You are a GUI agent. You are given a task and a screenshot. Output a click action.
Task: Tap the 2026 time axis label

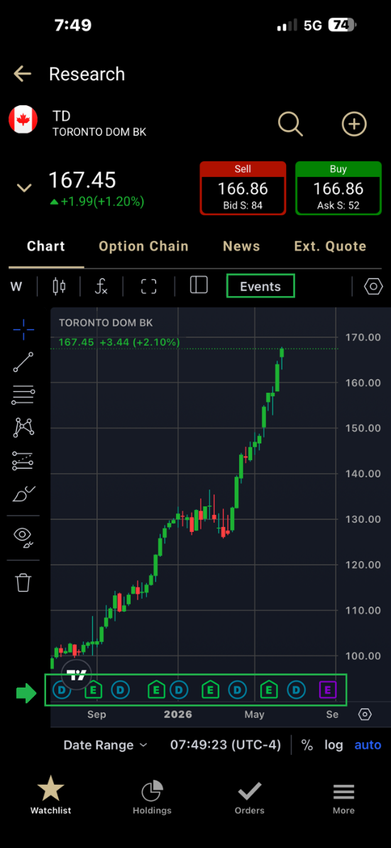tap(178, 715)
